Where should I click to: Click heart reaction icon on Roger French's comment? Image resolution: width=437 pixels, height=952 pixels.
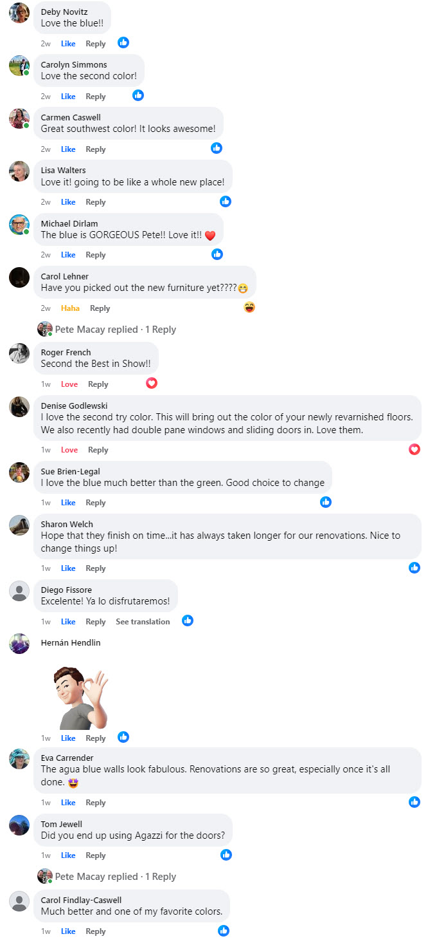click(x=152, y=383)
